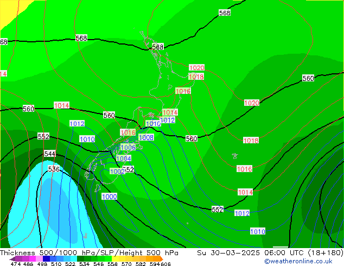Click the legend value 582

click(x=141, y=264)
